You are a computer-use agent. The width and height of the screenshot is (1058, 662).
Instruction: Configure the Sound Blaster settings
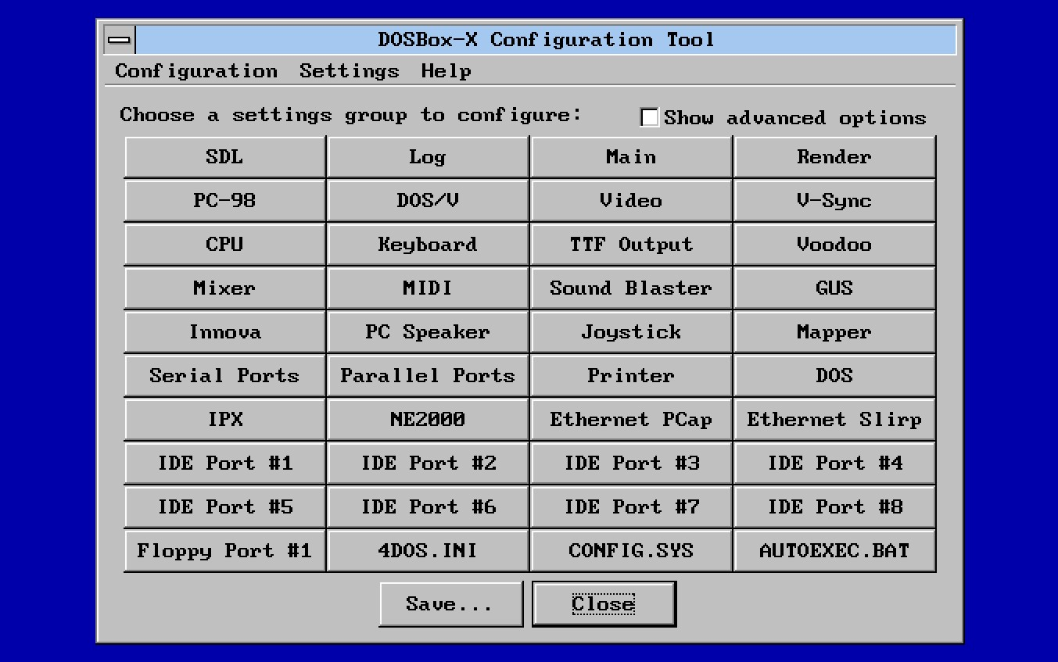(x=631, y=288)
